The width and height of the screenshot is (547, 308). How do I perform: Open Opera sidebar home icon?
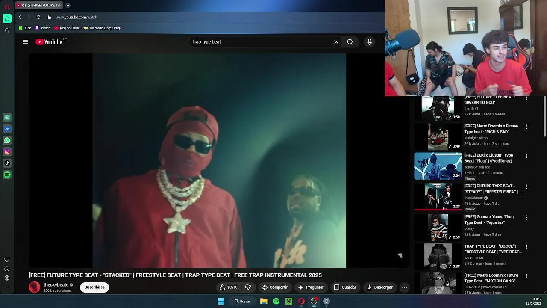tap(7, 18)
